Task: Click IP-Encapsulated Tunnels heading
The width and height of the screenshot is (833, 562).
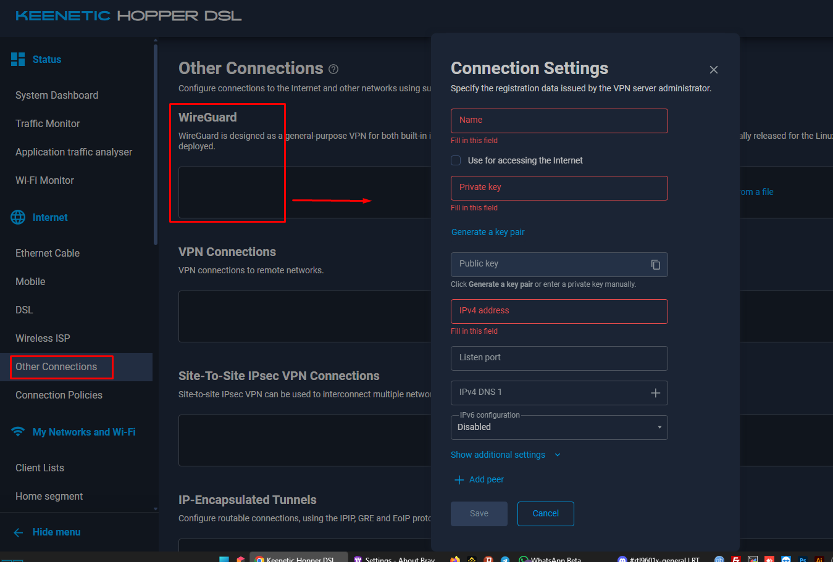Action: pyautogui.click(x=248, y=500)
